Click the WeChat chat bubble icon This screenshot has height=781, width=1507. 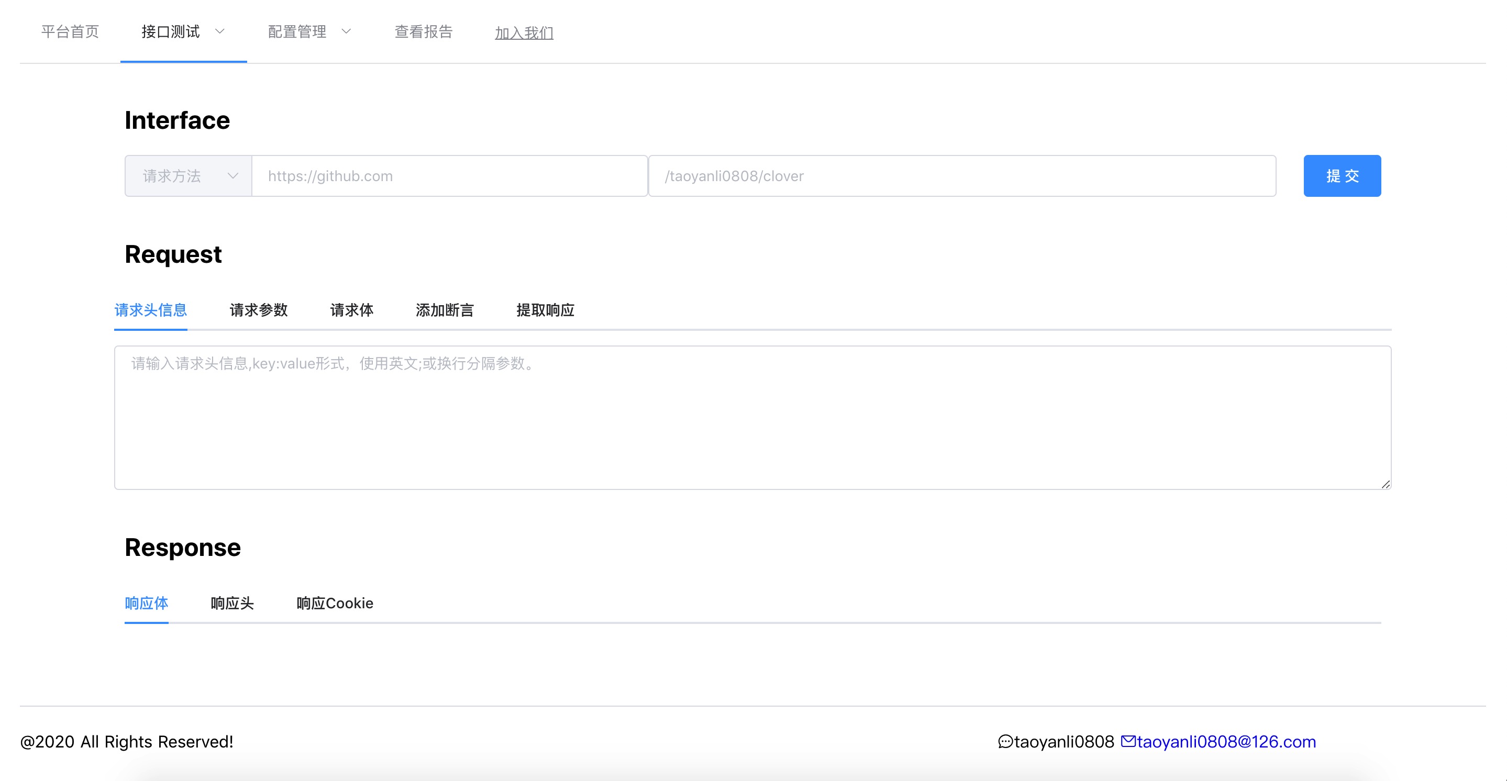click(1005, 742)
